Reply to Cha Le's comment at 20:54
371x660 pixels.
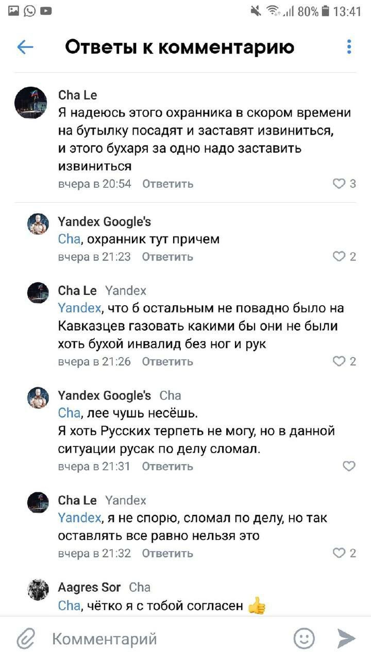pyautogui.click(x=167, y=184)
